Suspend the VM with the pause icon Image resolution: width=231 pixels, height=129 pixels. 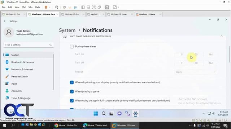[x=46, y=7]
